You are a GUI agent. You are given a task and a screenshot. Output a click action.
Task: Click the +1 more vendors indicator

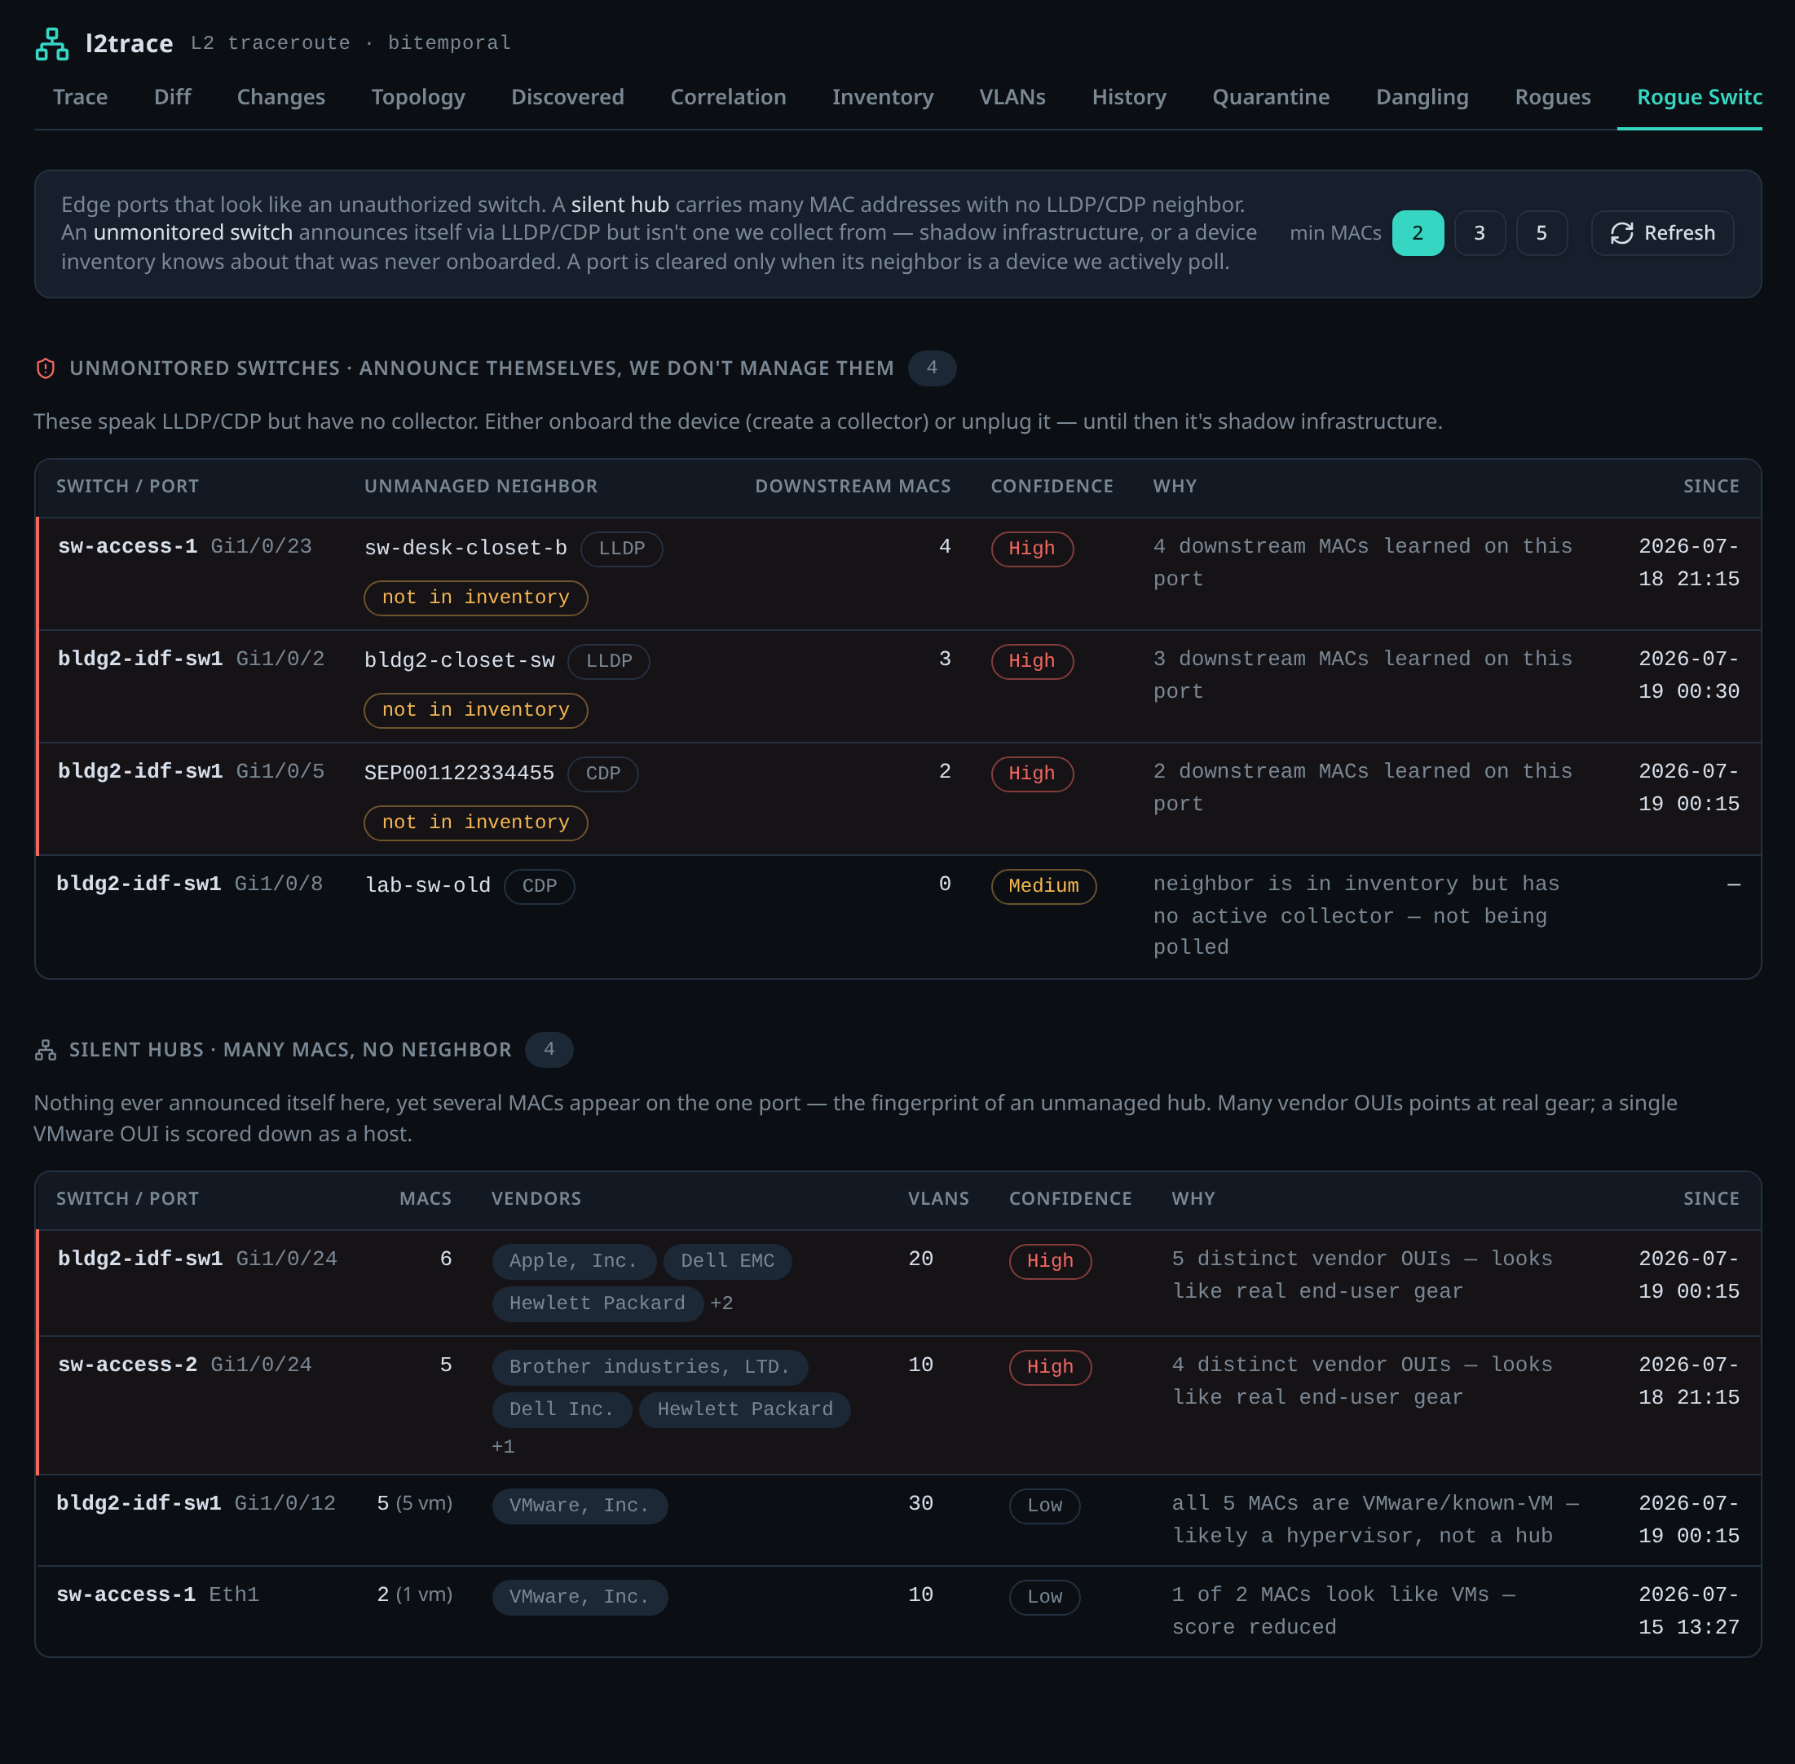pos(503,1447)
